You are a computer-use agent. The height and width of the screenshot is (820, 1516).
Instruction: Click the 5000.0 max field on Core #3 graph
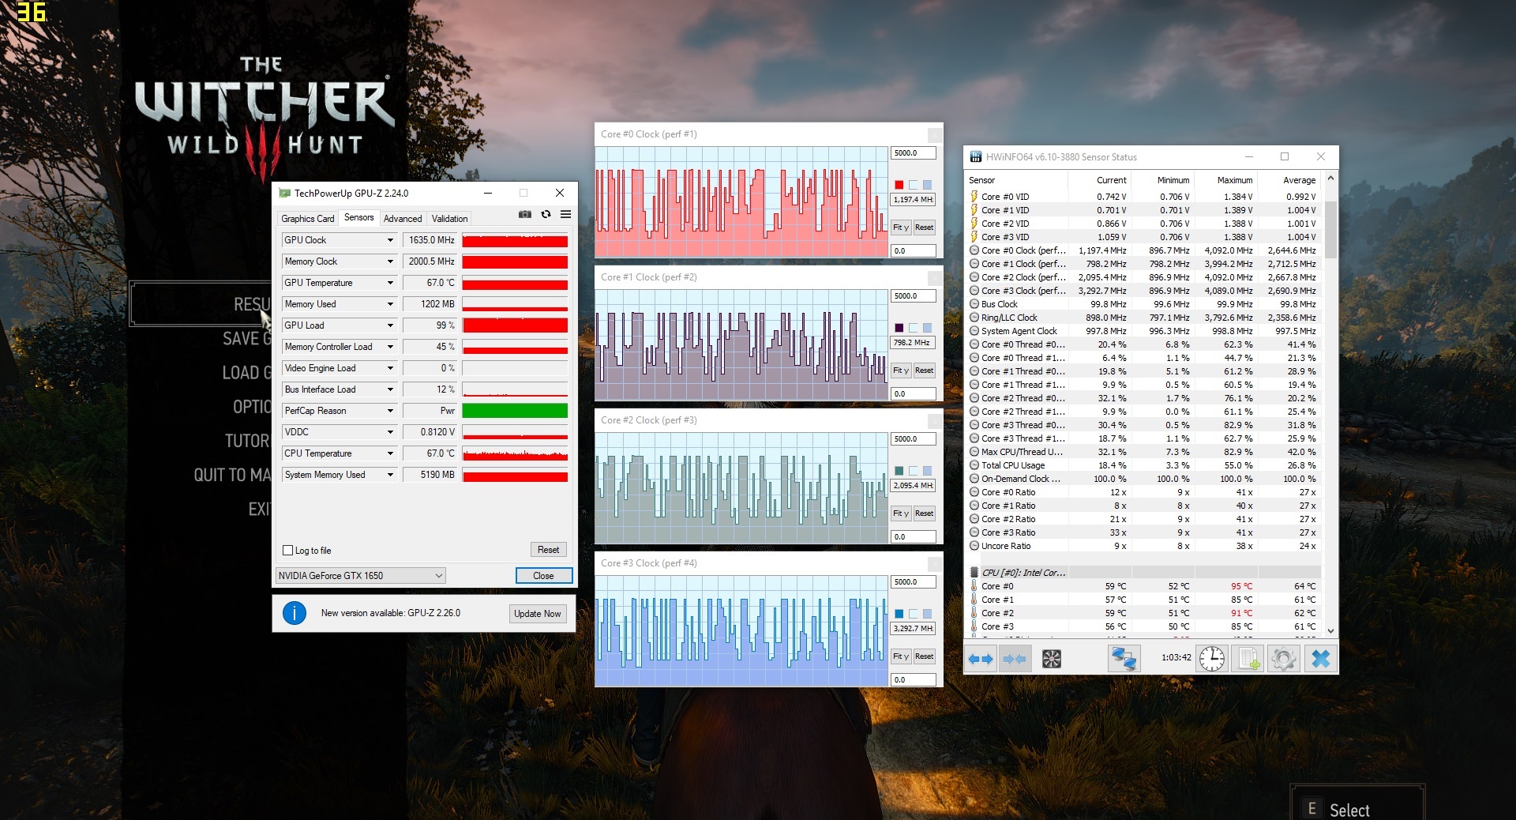pyautogui.click(x=913, y=582)
